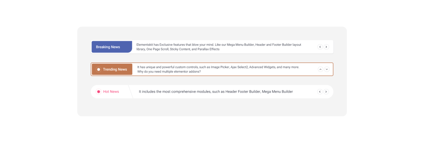The image size is (423, 145).
Task: Select the blue Breaking News label
Action: (x=108, y=47)
